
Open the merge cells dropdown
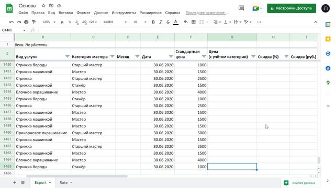coord(204,22)
